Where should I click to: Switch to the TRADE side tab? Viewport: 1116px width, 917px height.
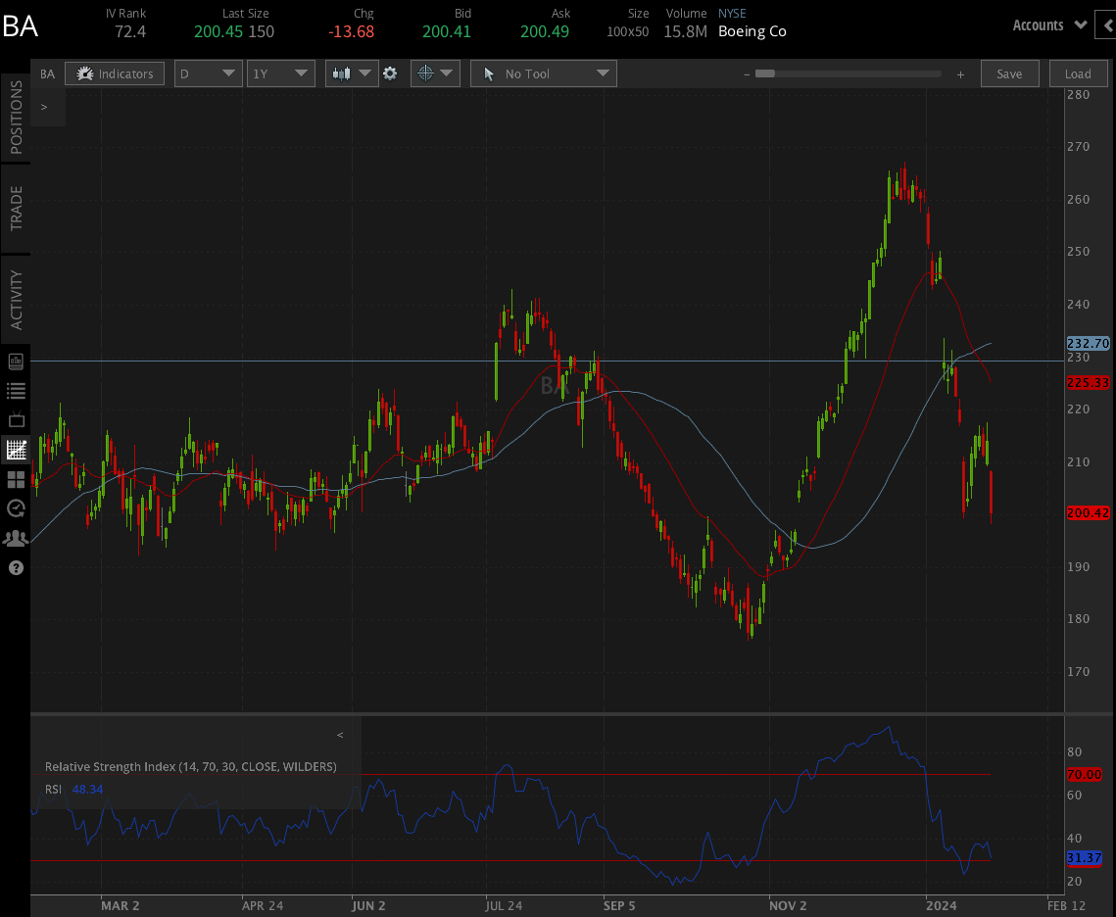coord(16,208)
